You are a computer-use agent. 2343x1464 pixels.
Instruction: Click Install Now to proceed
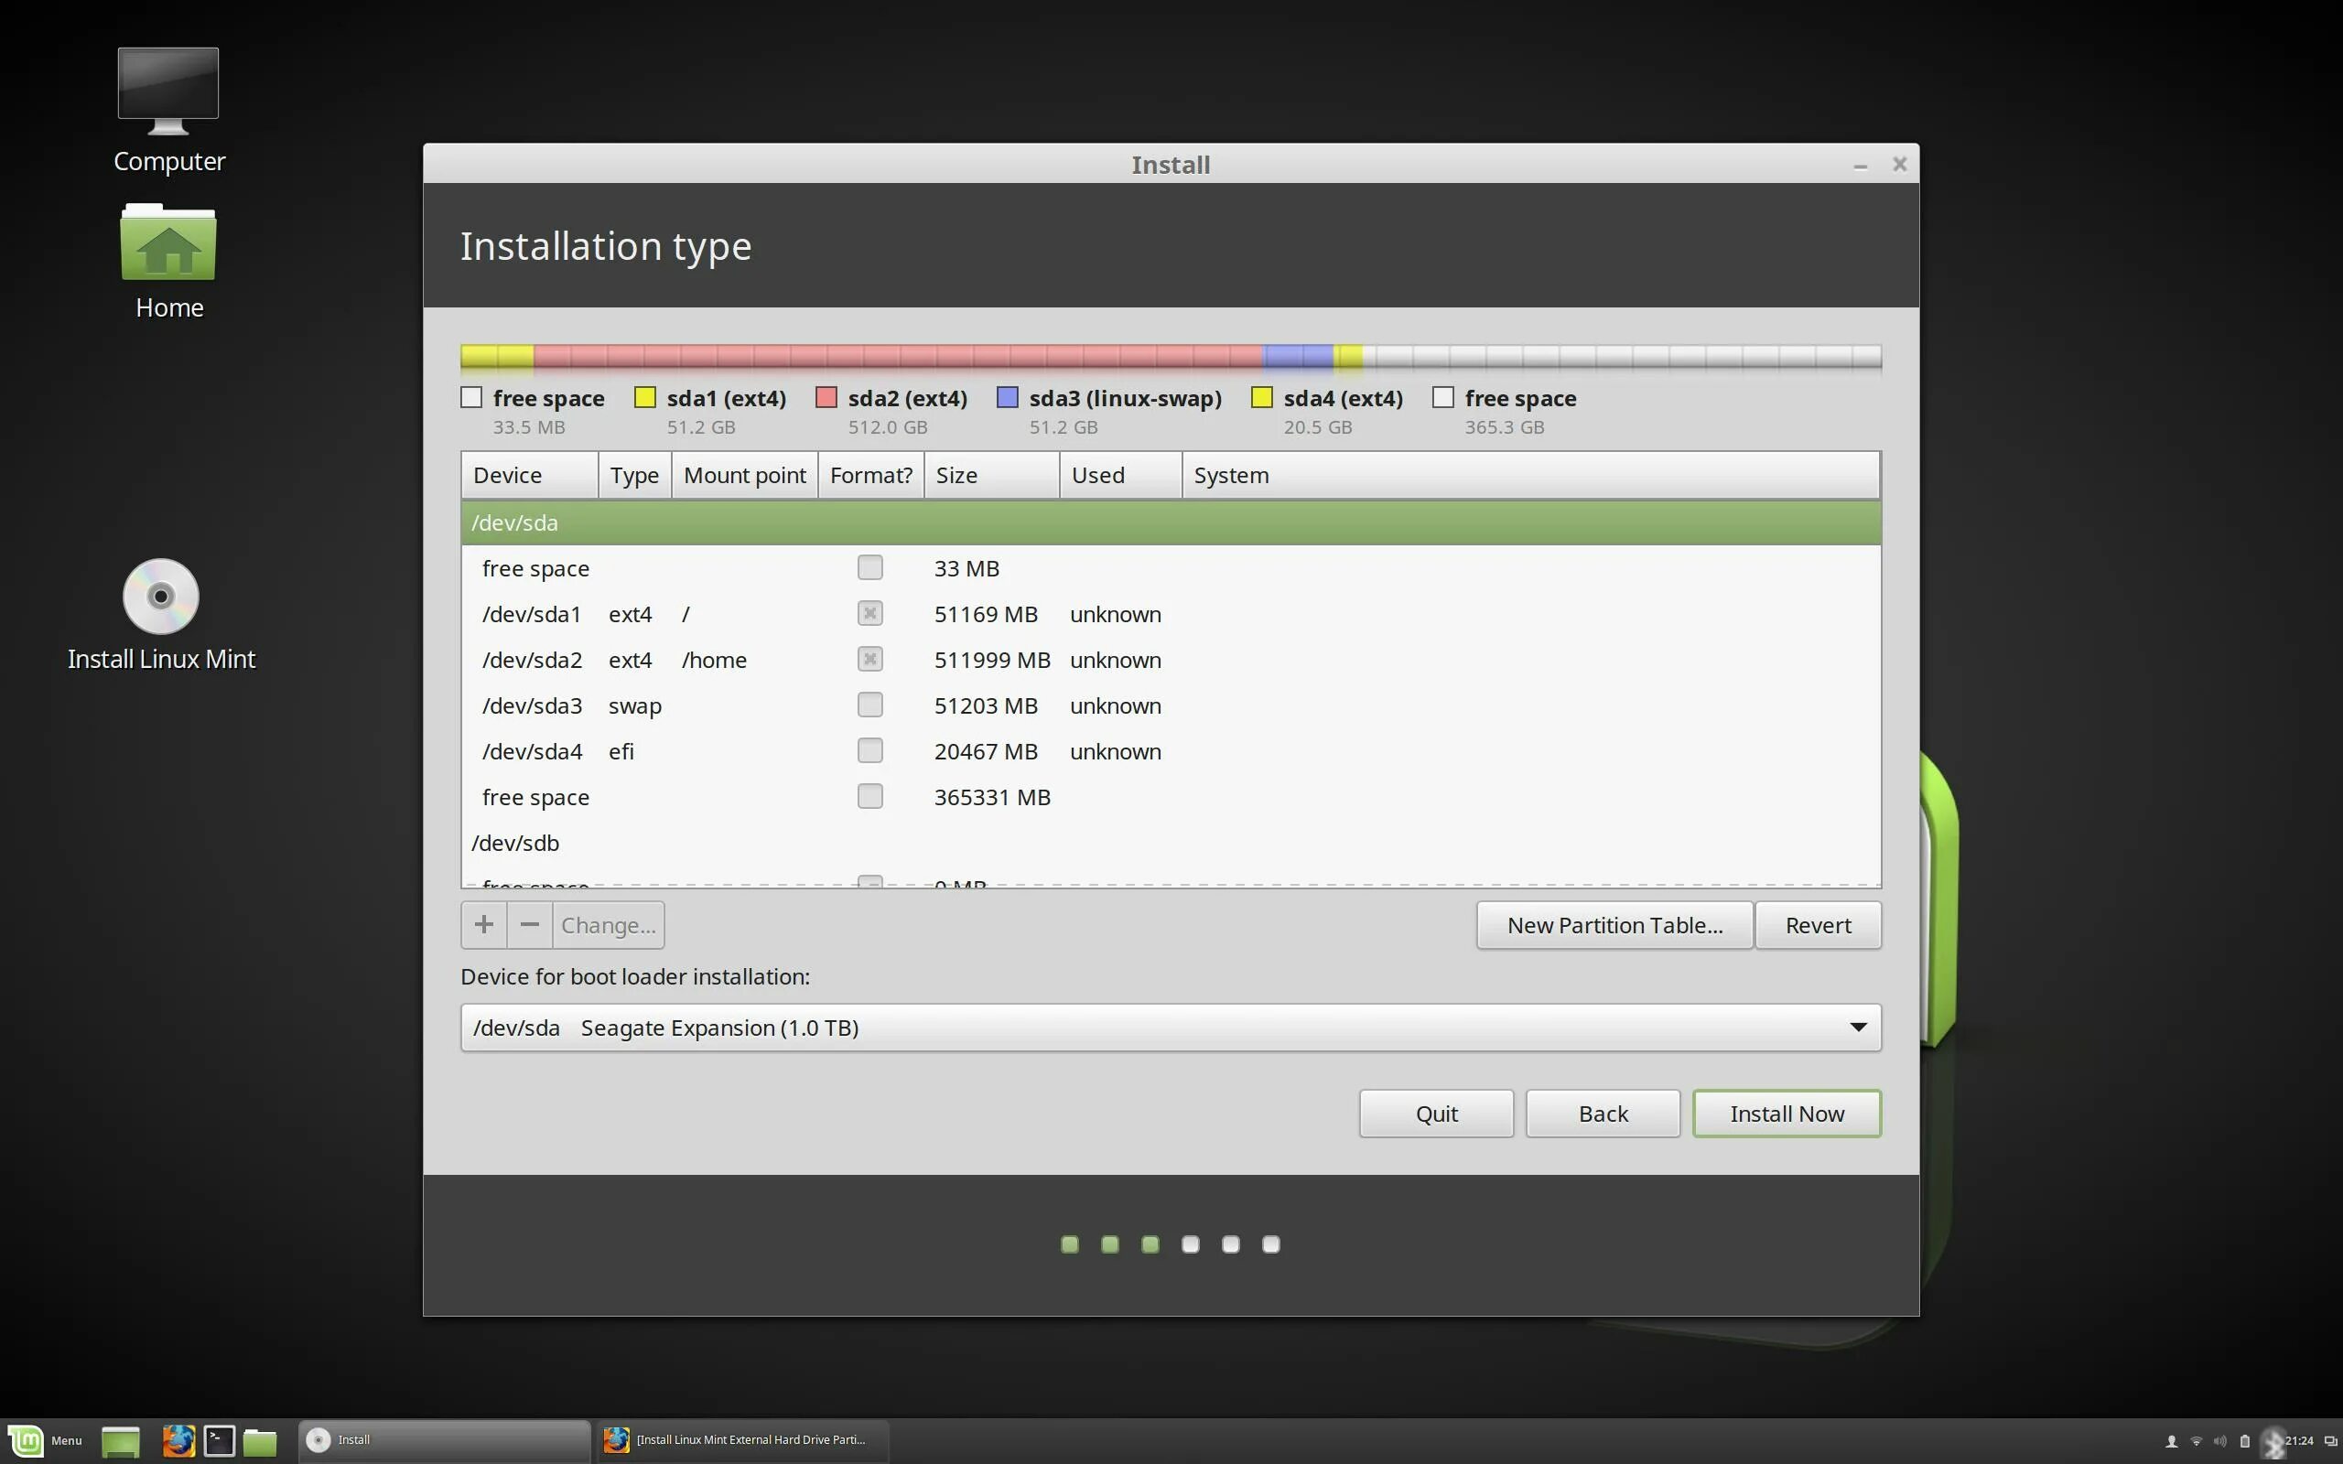click(1788, 1114)
